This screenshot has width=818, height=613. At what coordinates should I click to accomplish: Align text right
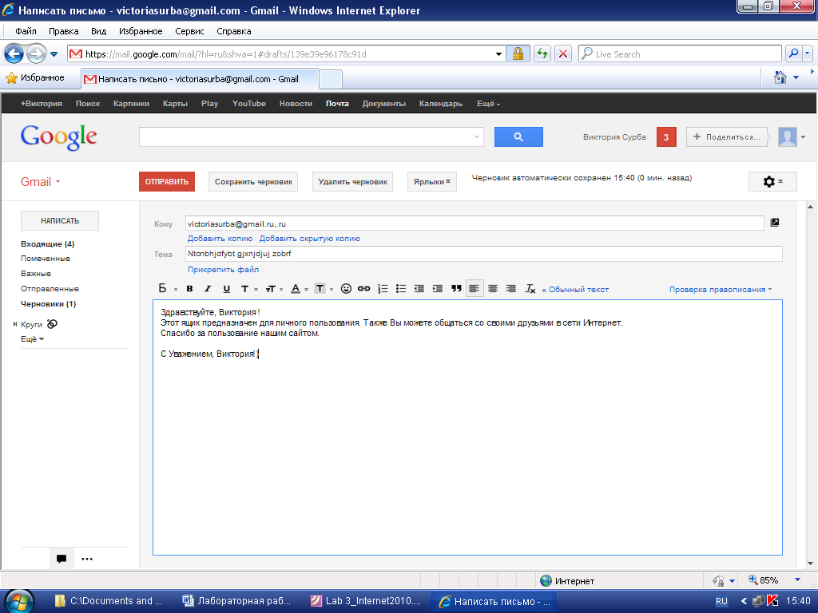pyautogui.click(x=511, y=289)
